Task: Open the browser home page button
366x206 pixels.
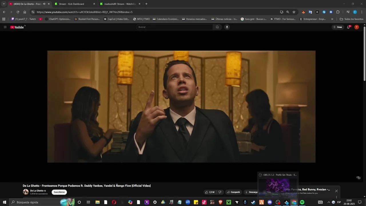Action: pyautogui.click(x=25, y=12)
